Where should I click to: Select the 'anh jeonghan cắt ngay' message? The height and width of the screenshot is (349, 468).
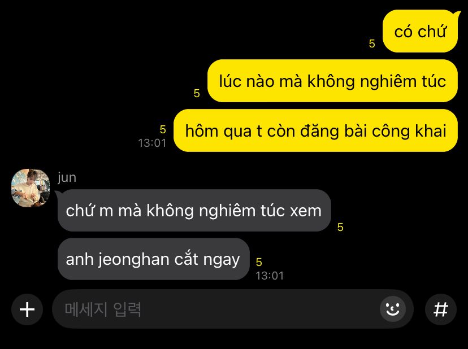[153, 259]
